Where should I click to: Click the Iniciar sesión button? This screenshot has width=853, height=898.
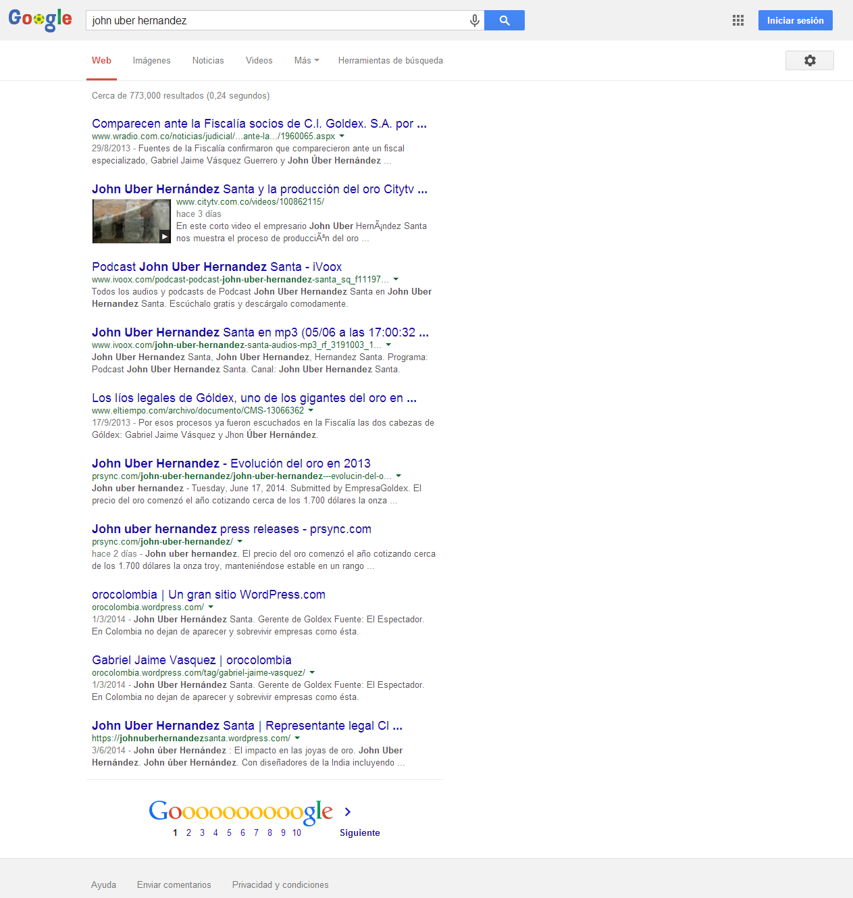(x=796, y=20)
